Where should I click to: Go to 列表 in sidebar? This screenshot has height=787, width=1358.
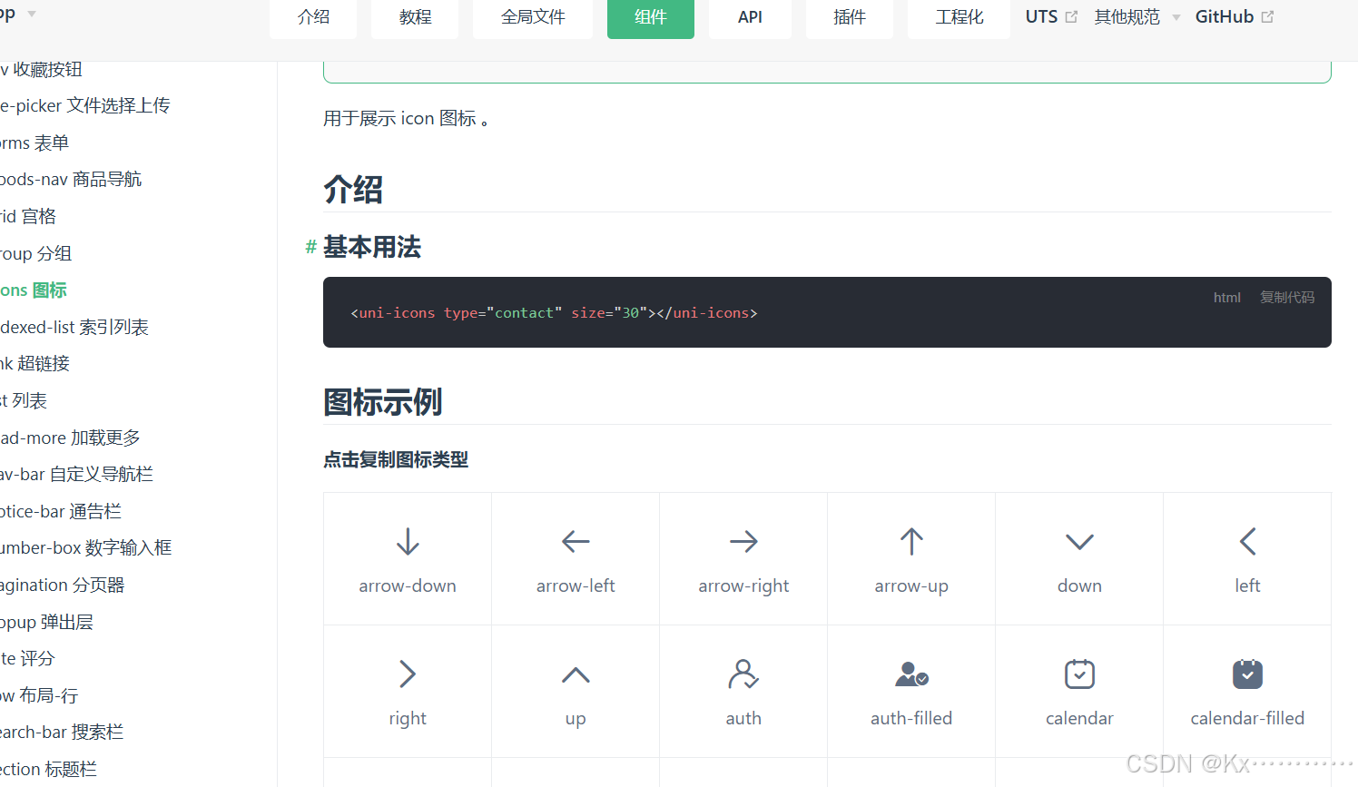tap(24, 400)
